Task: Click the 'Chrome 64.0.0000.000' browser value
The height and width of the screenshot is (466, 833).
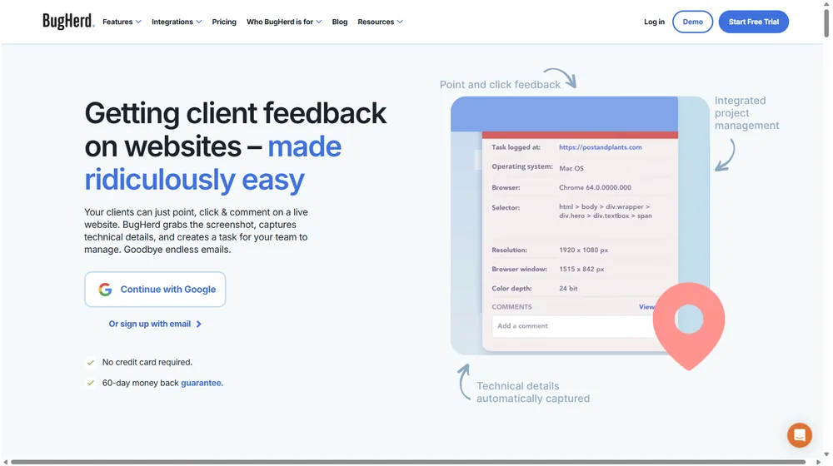Action: [595, 187]
